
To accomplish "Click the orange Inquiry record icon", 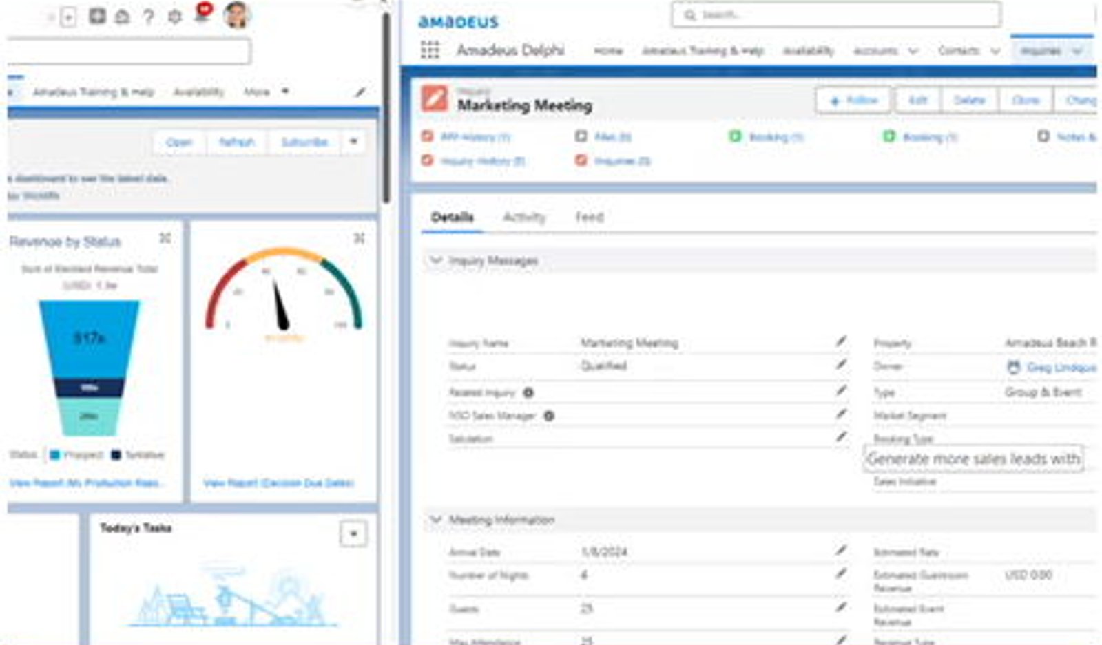I will (435, 98).
